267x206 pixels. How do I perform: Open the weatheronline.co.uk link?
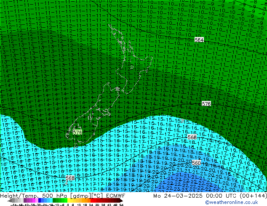(232, 202)
